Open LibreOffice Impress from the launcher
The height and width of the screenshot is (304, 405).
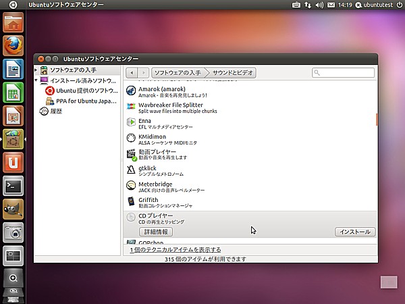coord(13,116)
